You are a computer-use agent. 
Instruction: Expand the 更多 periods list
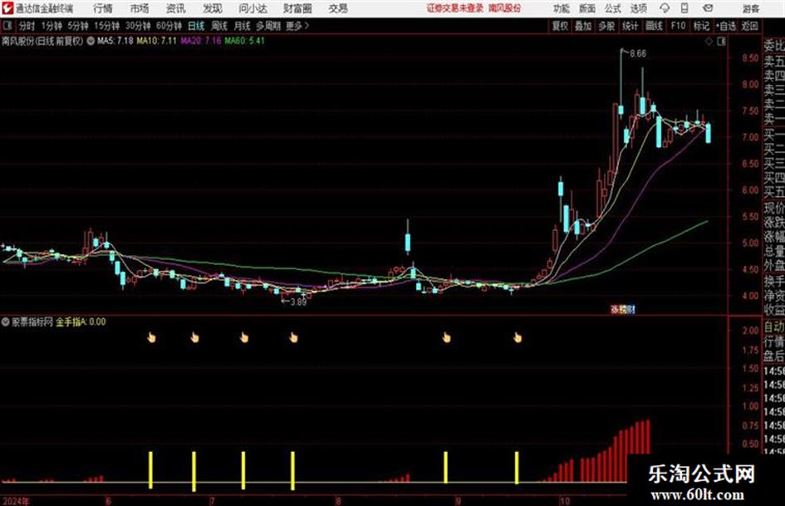tap(297, 26)
